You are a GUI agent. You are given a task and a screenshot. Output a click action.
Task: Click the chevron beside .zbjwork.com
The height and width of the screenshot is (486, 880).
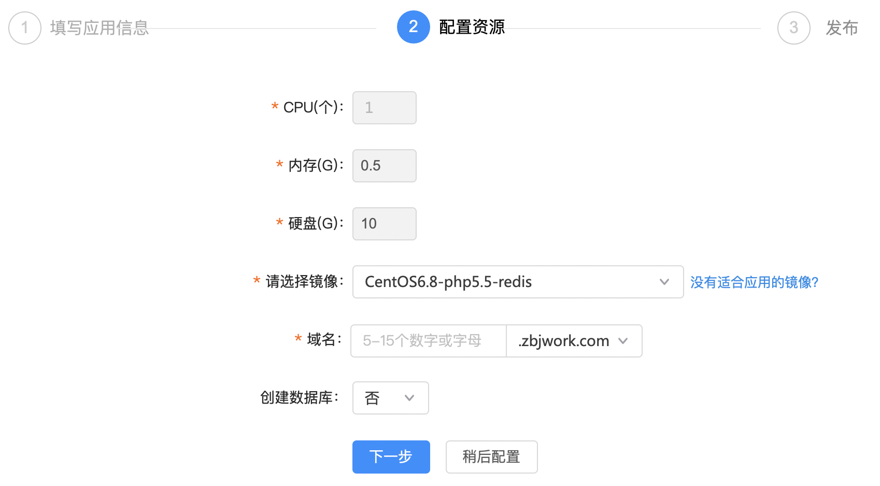pos(623,341)
